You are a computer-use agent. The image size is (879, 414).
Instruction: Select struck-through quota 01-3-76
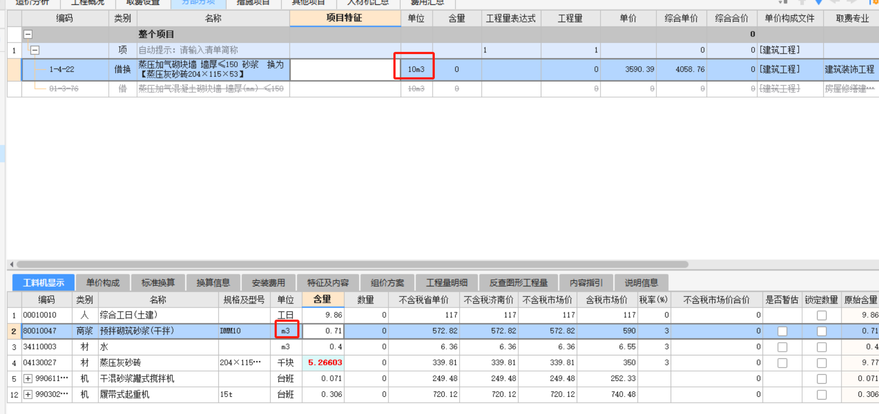pyautogui.click(x=64, y=89)
